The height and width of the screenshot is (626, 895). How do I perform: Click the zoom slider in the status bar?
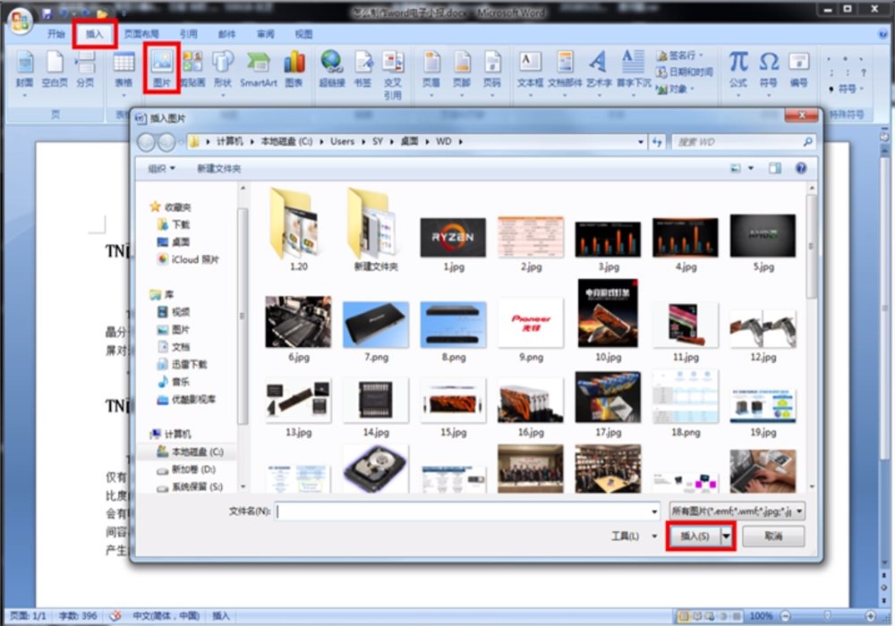(x=828, y=616)
